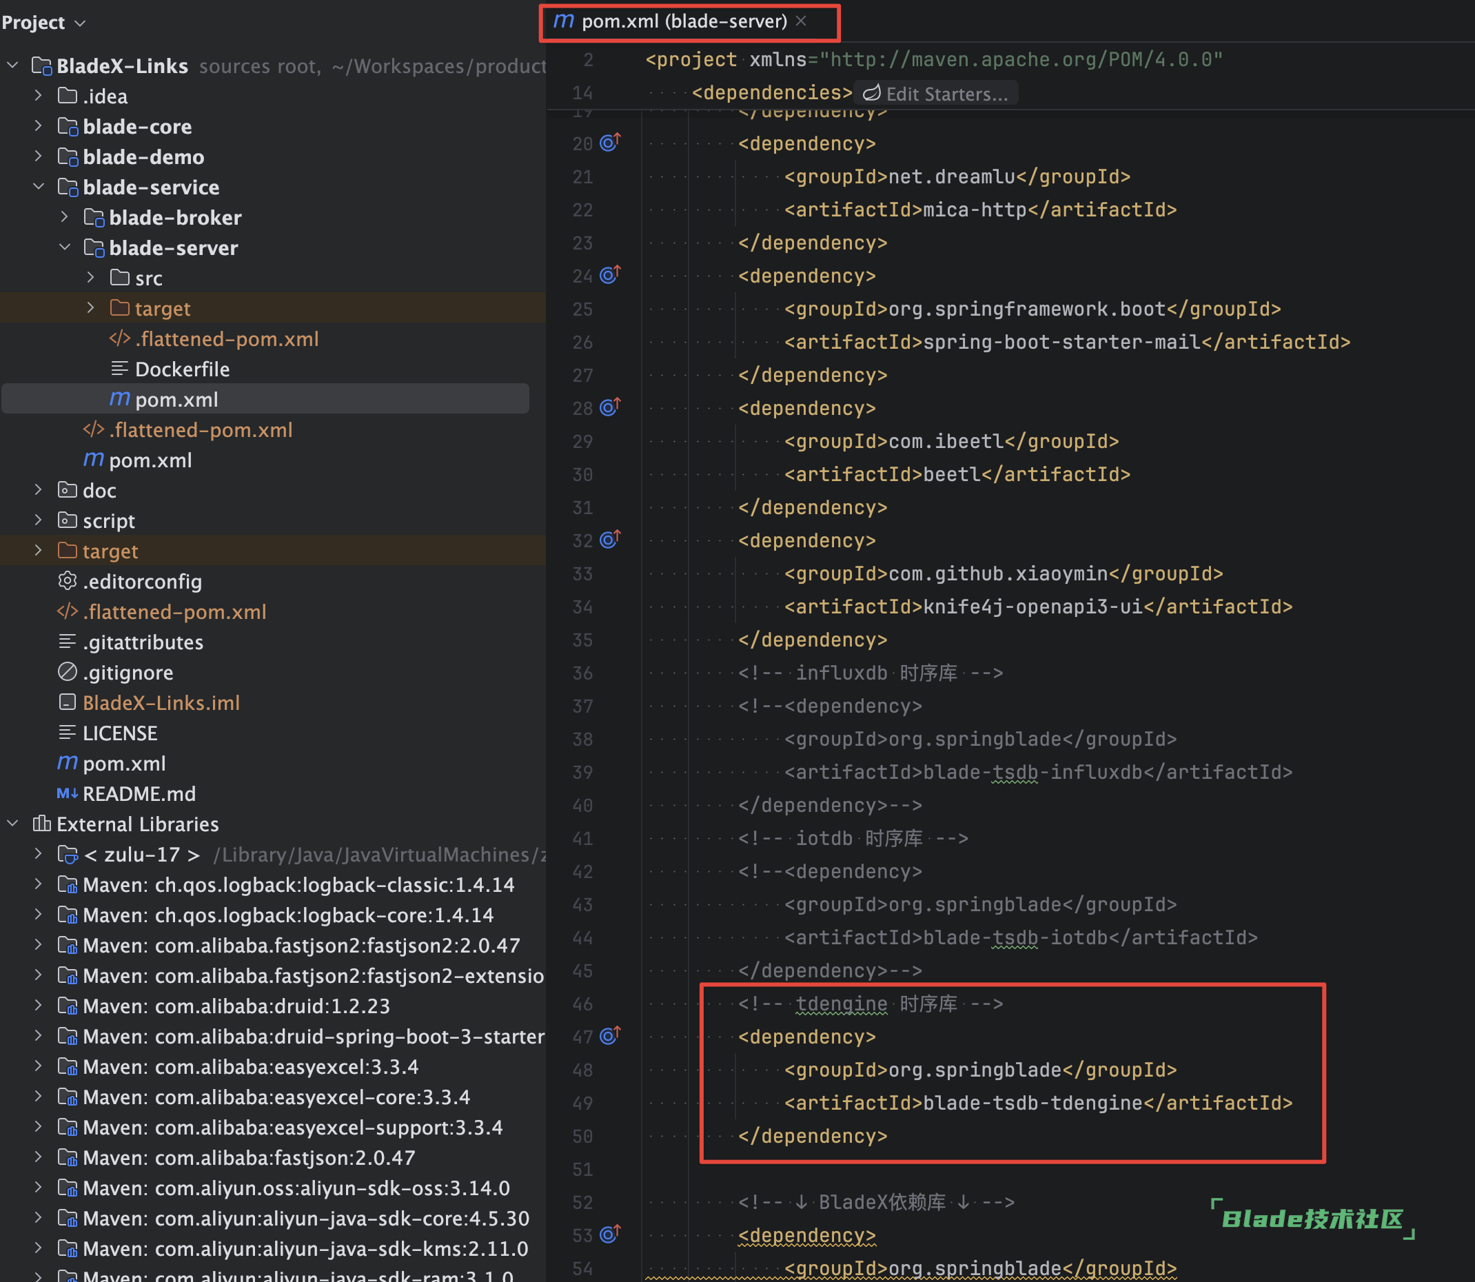Click the gutter dependency icon on line 47

pyautogui.click(x=609, y=1035)
